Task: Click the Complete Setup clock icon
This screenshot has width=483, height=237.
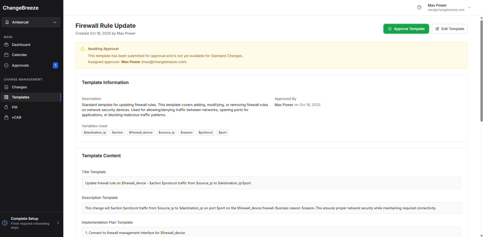Action: click(5, 223)
